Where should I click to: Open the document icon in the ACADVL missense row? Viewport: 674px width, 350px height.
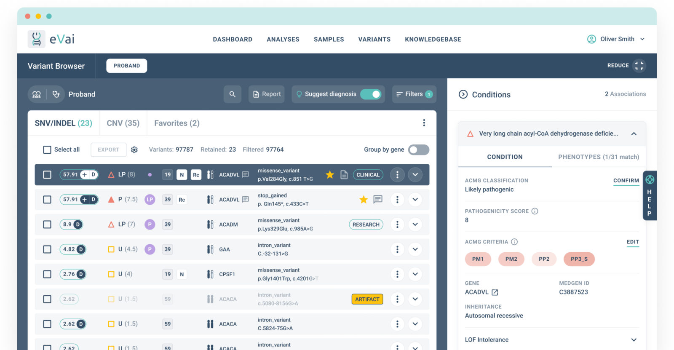[344, 175]
